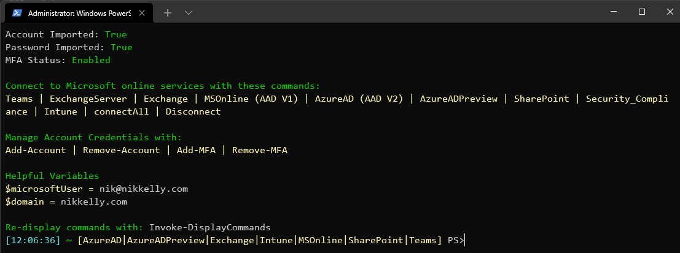Click the ExchangeServer command text
This screenshot has width=680, height=253.
pos(88,99)
